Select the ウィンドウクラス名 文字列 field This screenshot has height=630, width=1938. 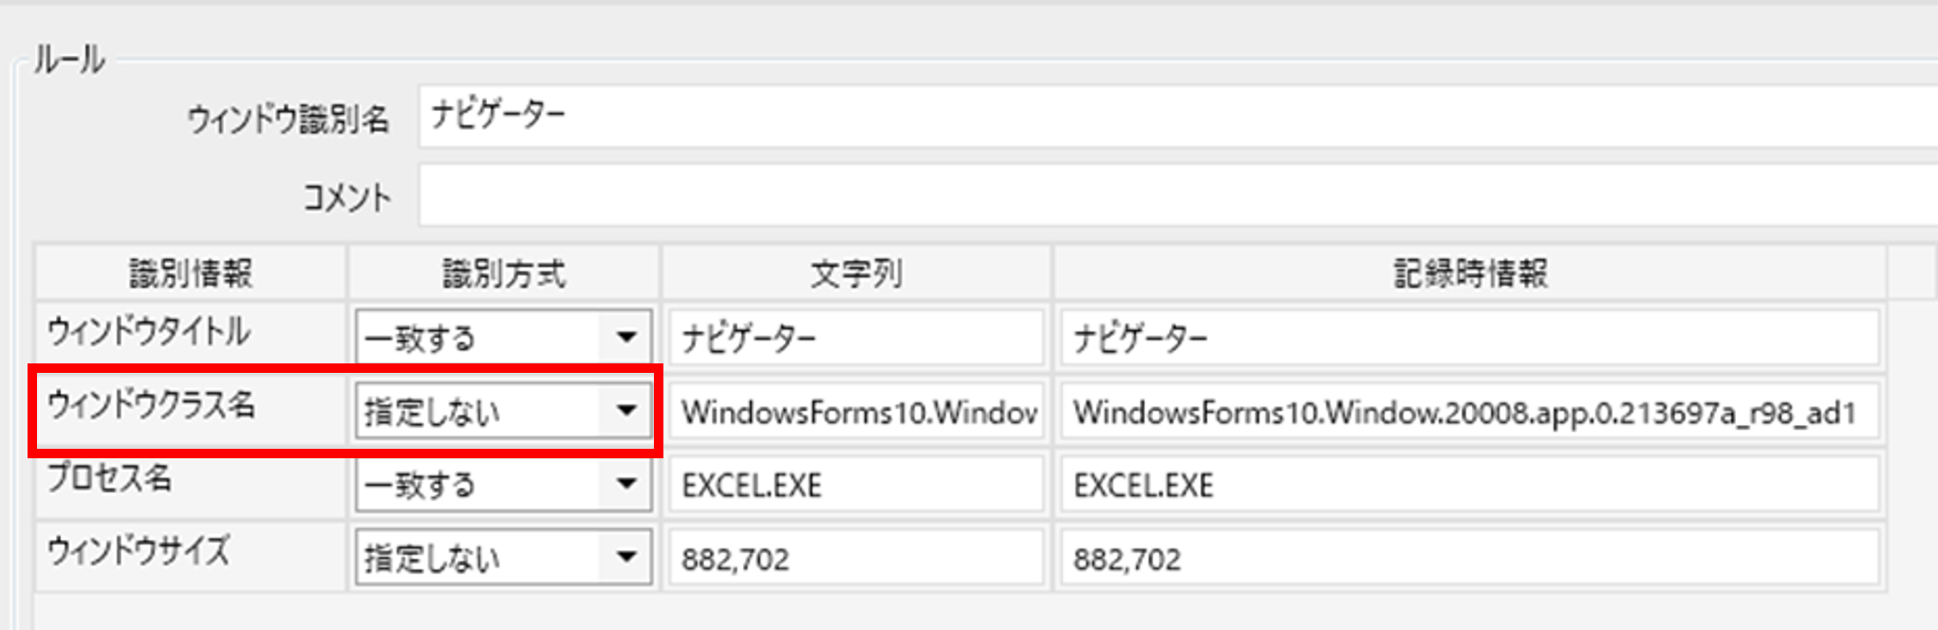(856, 412)
